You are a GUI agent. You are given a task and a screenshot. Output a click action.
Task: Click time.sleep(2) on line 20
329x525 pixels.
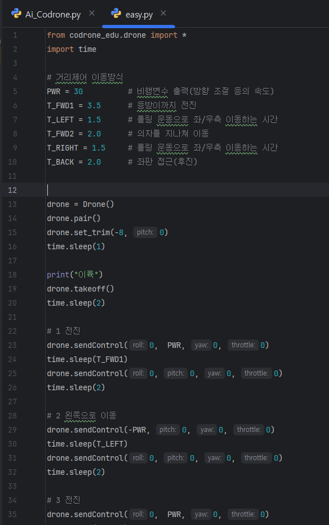[76, 303]
